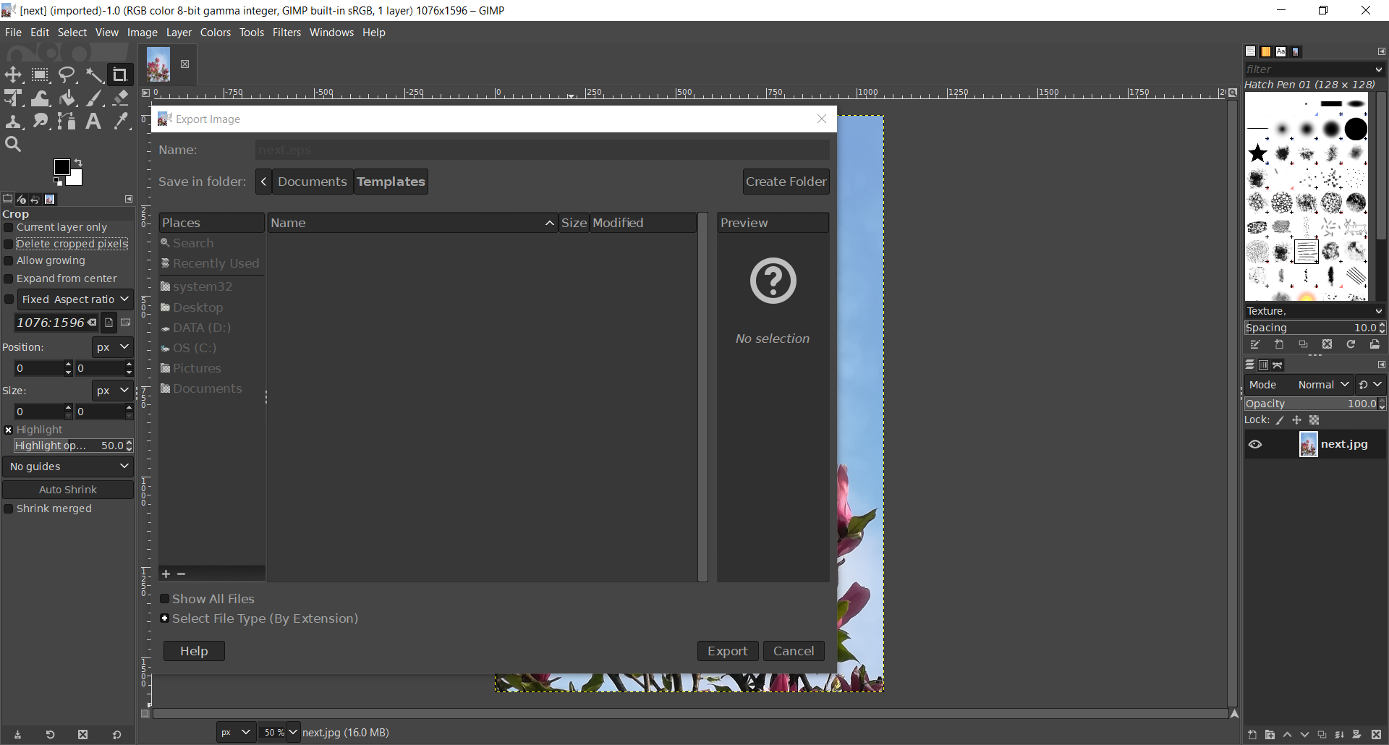
Task: Select the Text tool
Action: click(x=93, y=122)
